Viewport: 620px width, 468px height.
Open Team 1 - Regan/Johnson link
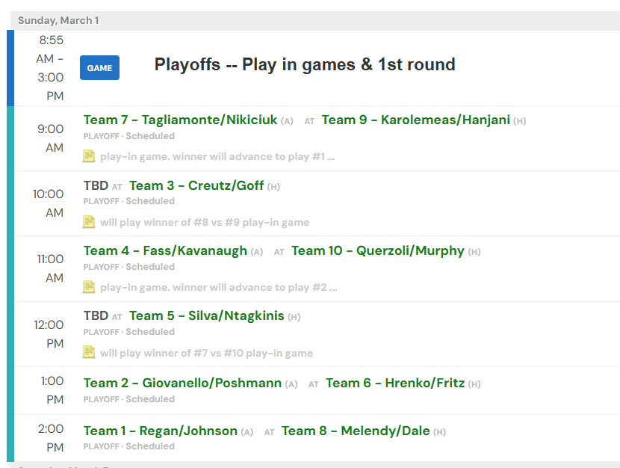pyautogui.click(x=160, y=431)
